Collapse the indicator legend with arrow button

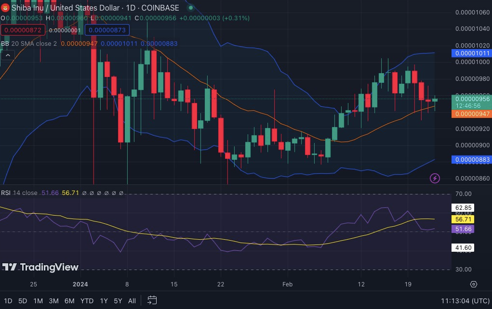(8, 55)
